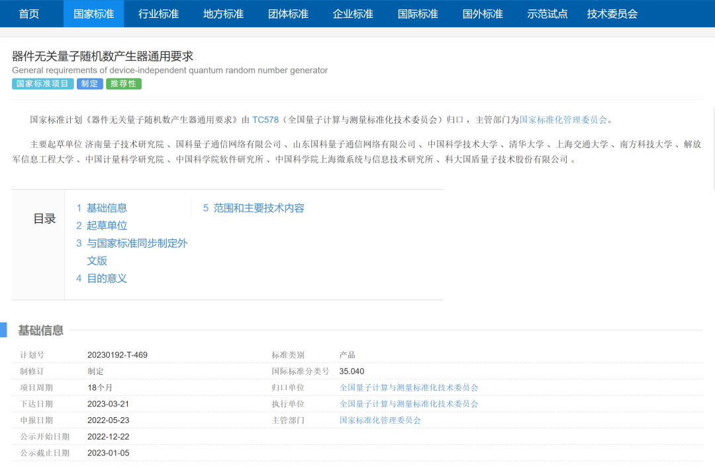Jump to 范围和主要技术内容 section
Screen dimensions: 715x474
(259, 208)
